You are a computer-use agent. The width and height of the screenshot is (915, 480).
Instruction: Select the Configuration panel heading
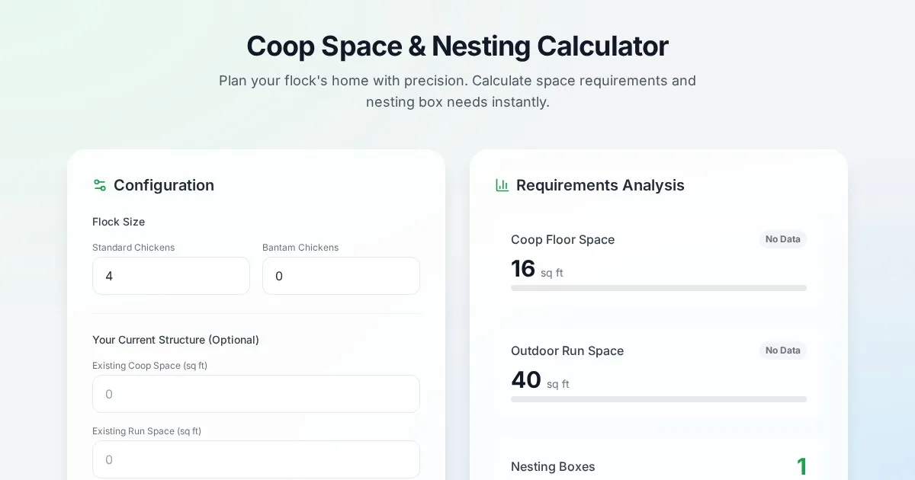tap(163, 185)
